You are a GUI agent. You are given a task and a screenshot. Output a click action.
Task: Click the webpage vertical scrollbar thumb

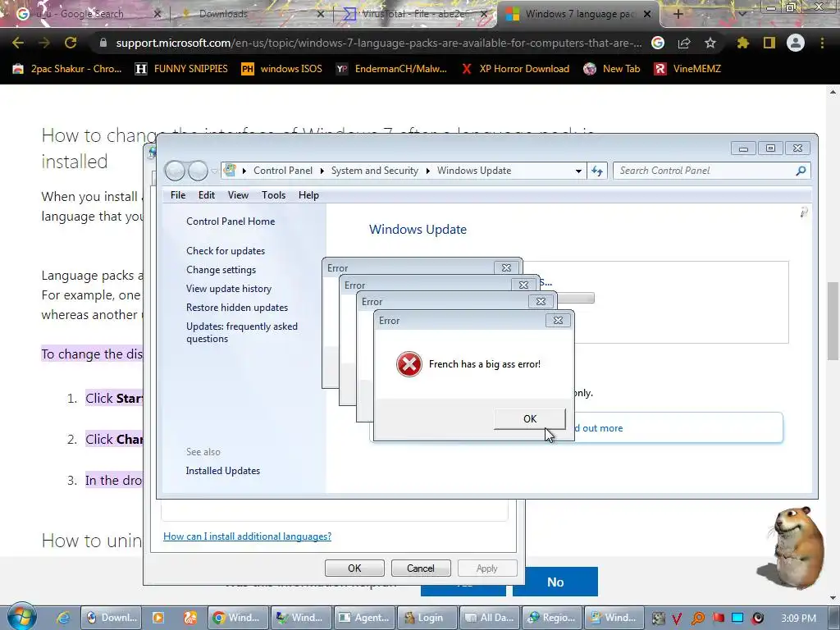[833, 321]
